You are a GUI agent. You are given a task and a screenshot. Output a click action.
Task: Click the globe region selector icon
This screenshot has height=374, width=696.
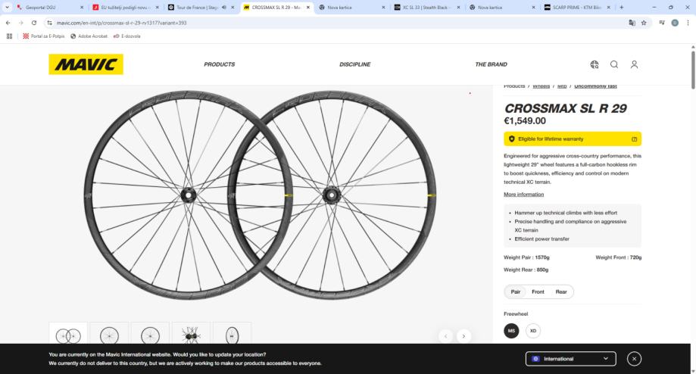[x=595, y=64]
